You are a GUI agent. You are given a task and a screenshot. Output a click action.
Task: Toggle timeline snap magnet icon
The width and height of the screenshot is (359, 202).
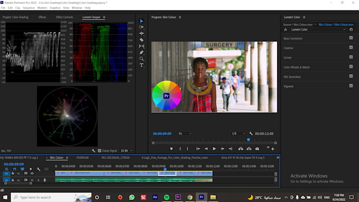point(15,169)
